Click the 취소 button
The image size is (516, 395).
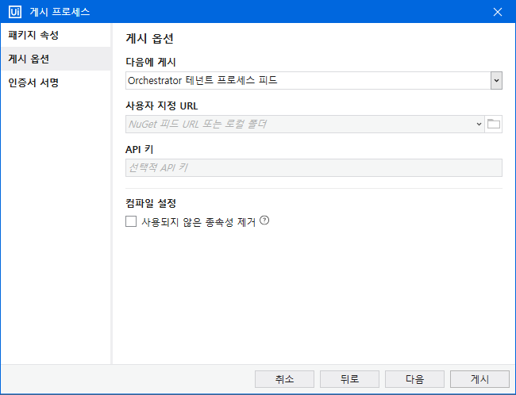(x=284, y=379)
